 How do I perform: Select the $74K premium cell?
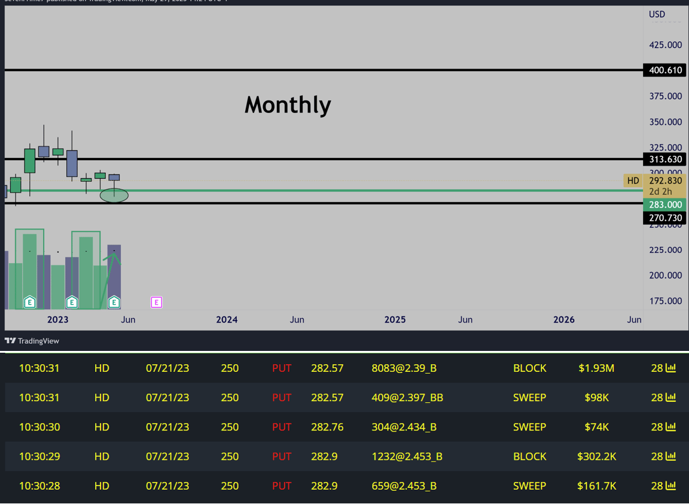(596, 427)
